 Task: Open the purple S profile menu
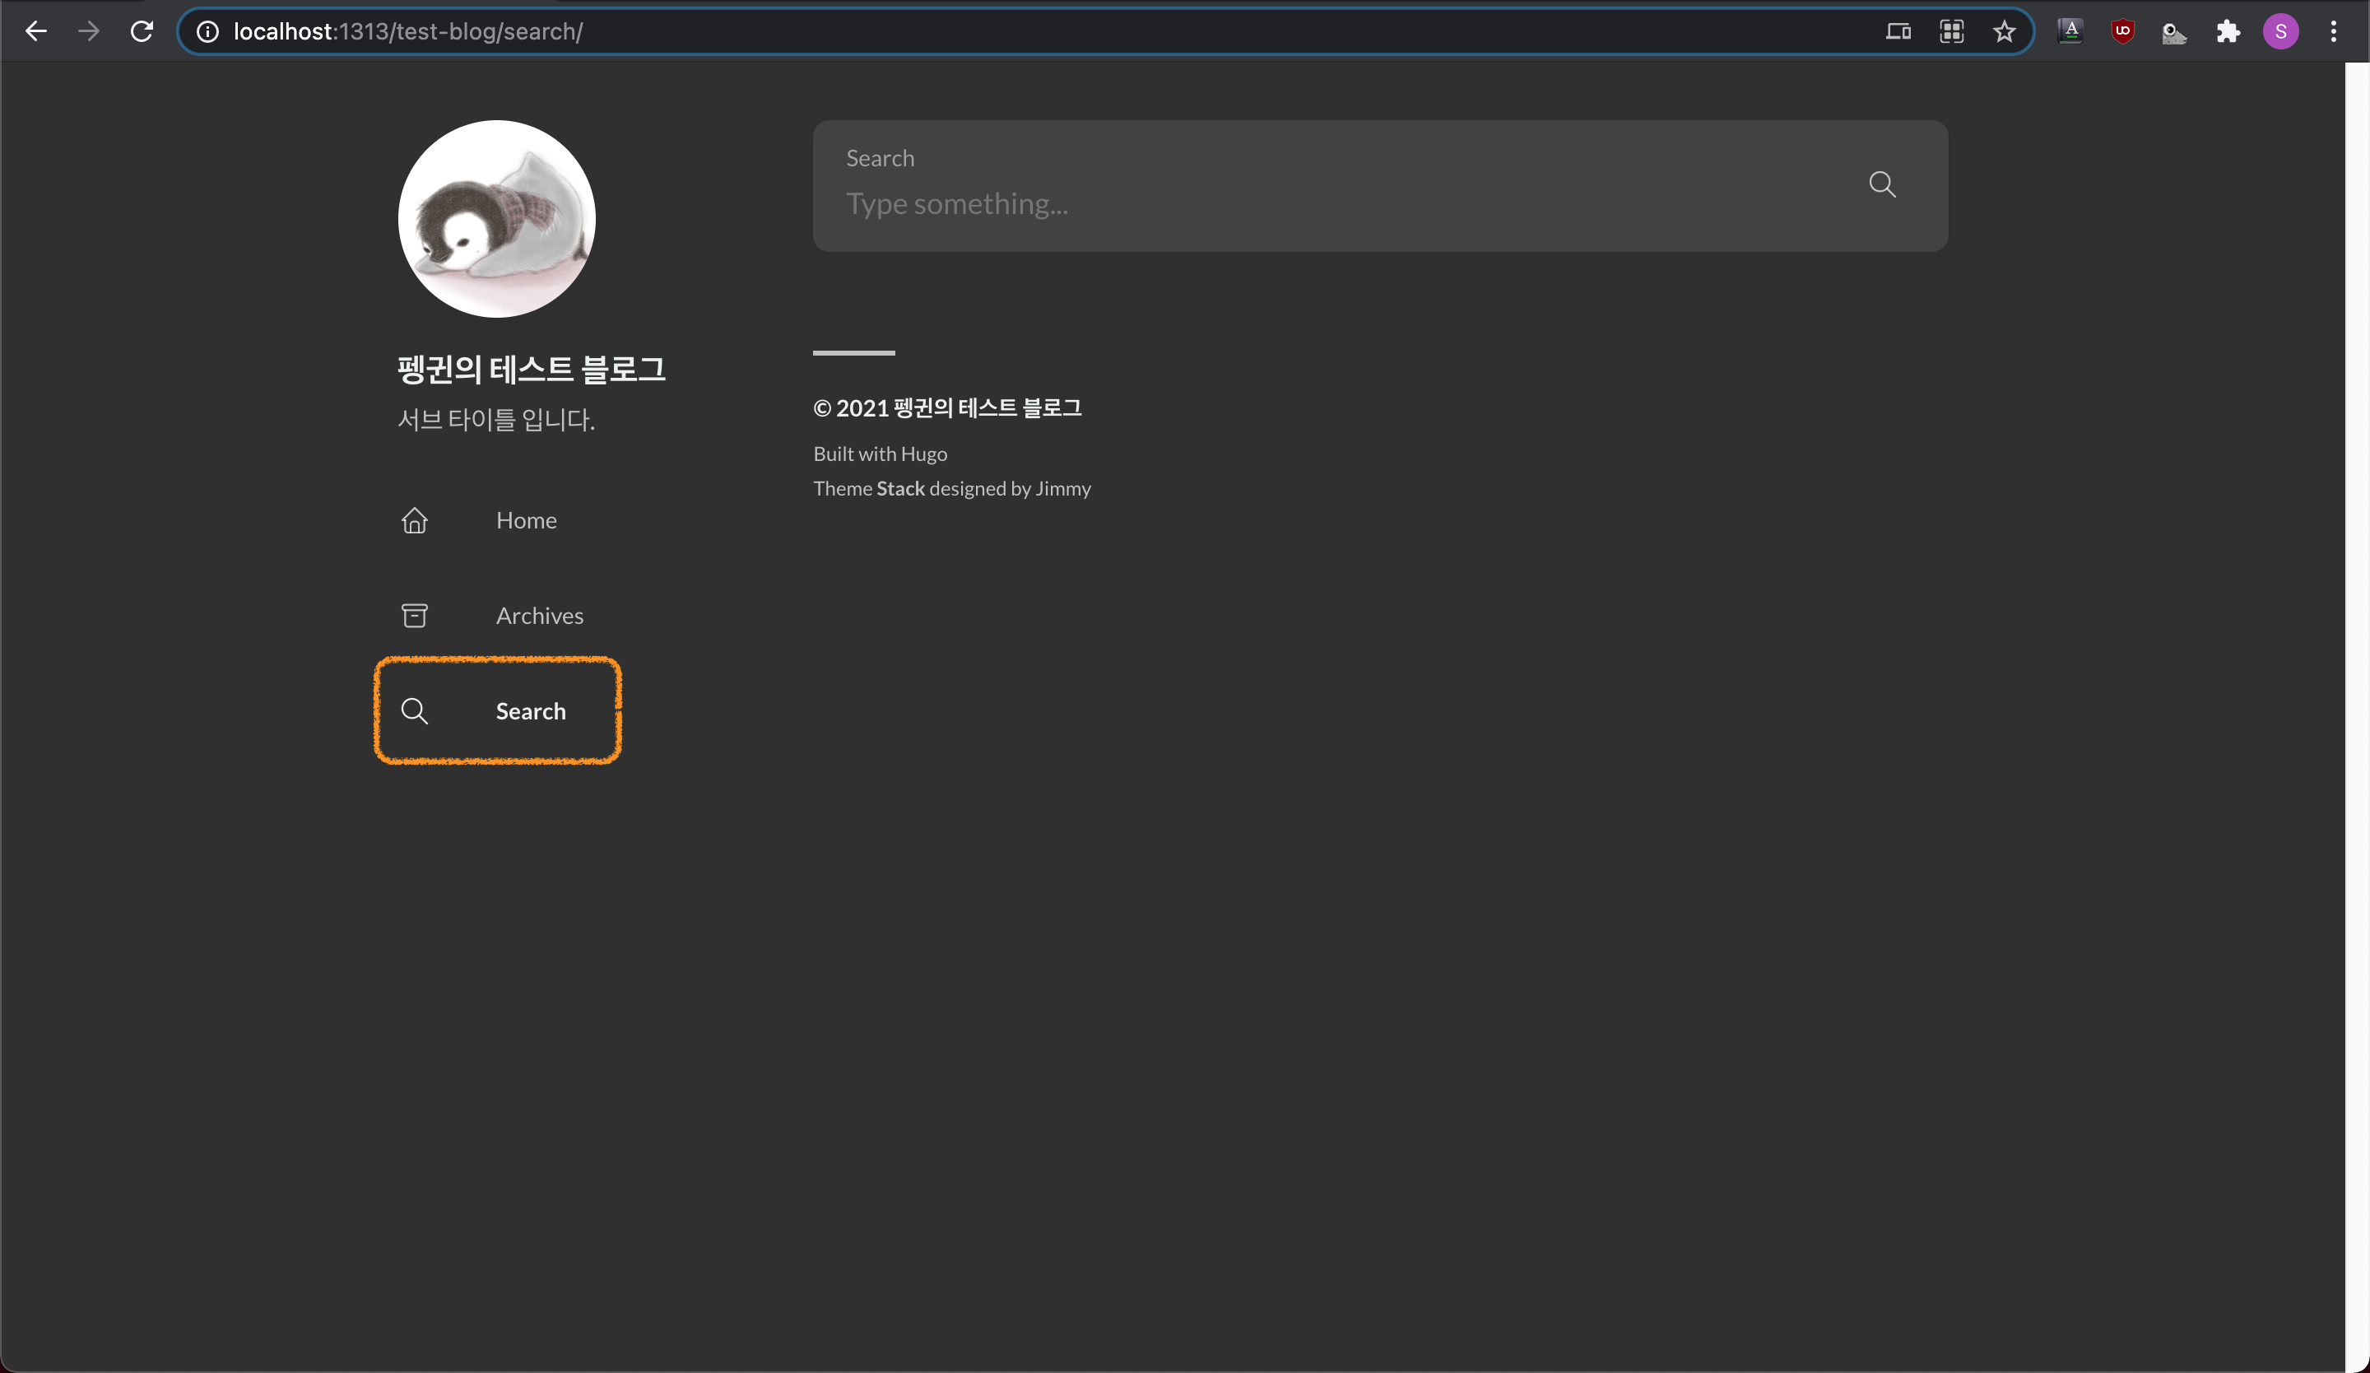(2280, 32)
